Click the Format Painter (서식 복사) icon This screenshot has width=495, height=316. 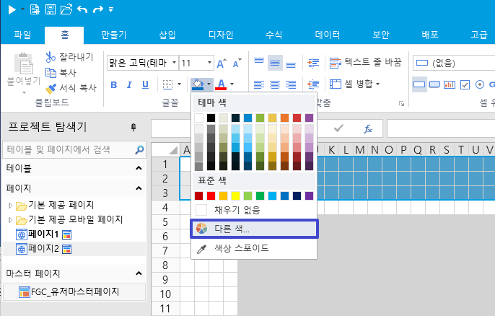[x=51, y=88]
